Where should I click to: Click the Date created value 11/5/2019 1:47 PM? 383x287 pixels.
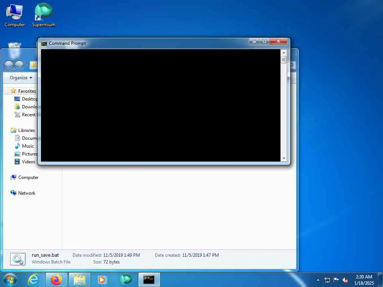pos(200,255)
